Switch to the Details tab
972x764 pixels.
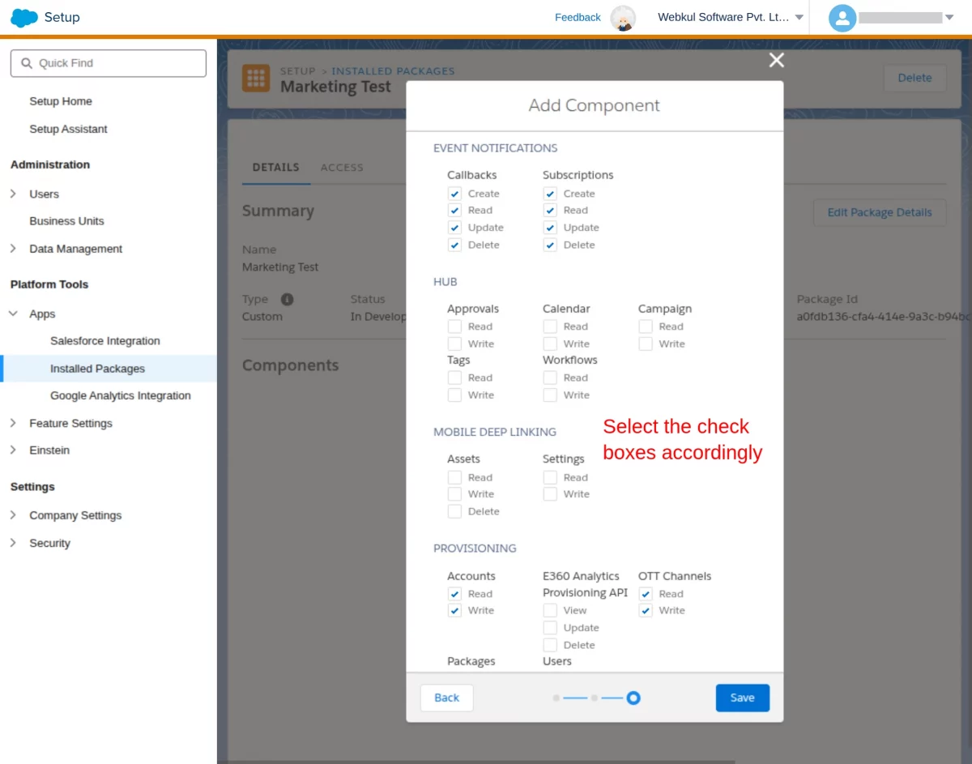[x=275, y=168]
